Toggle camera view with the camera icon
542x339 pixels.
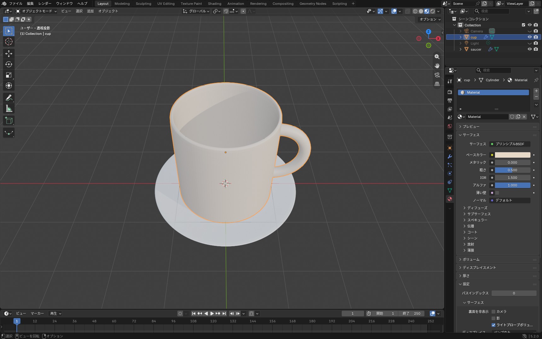pos(437,75)
